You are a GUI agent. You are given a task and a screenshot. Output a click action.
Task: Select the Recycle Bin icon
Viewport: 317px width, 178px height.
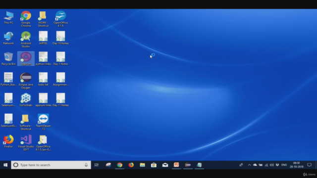(8, 59)
